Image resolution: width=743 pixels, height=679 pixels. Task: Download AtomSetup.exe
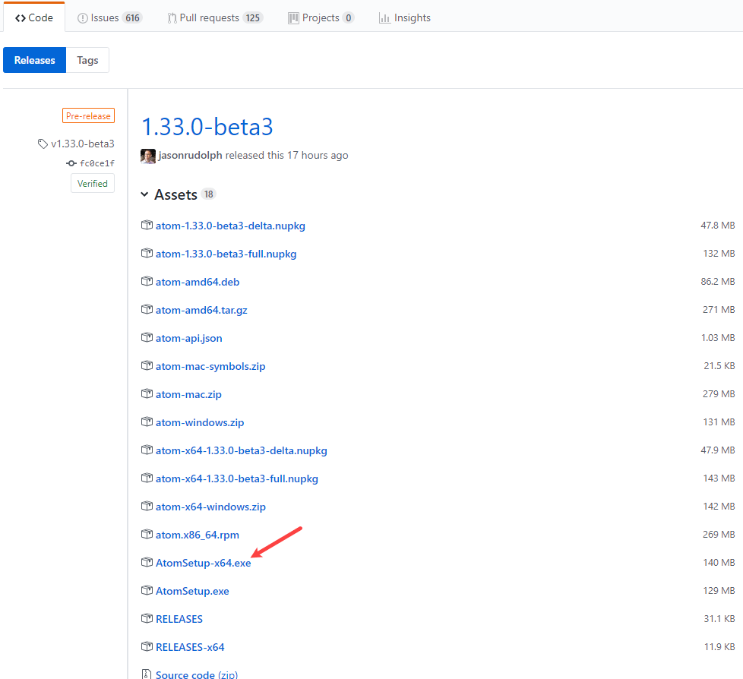coord(192,591)
